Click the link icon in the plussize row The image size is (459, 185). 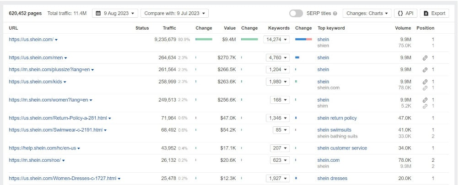[425, 70]
